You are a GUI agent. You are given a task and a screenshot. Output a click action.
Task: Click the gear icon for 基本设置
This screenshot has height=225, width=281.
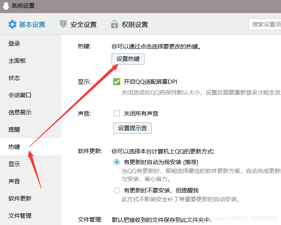click(12, 24)
